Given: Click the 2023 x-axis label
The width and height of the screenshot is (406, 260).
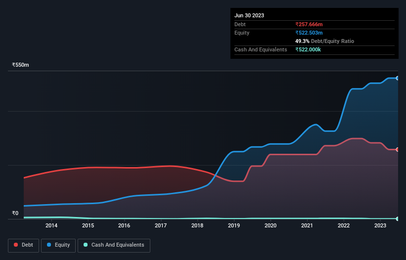Looking at the screenshot, I should click(380, 225).
